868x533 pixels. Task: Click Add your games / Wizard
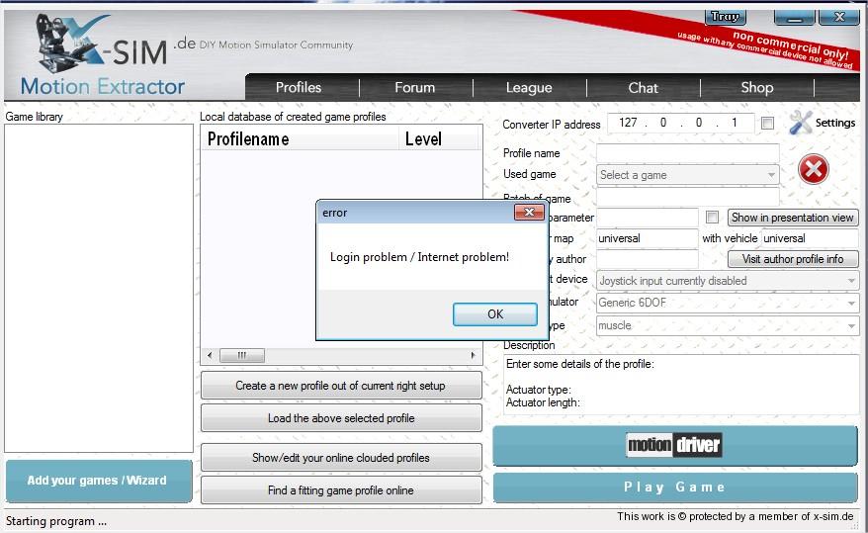(97, 481)
